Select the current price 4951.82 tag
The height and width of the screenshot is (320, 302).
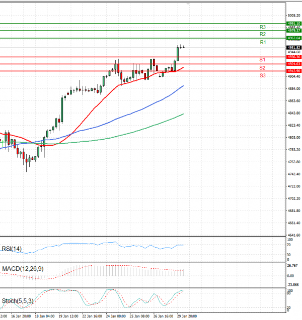pyautogui.click(x=294, y=48)
